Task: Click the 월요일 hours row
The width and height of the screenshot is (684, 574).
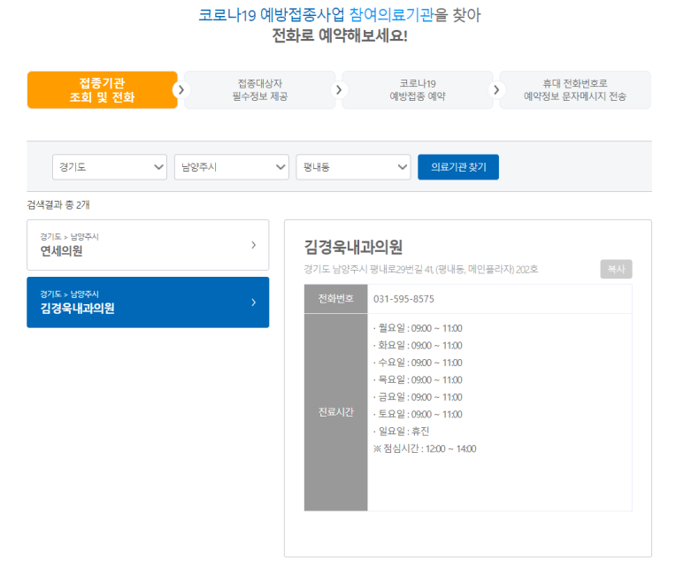Action: tap(418, 328)
